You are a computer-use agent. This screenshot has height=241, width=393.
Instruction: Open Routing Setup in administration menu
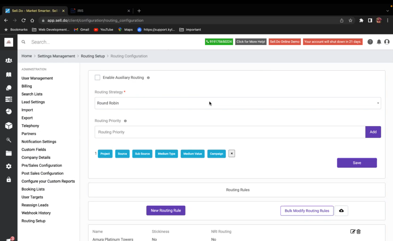pos(33,221)
